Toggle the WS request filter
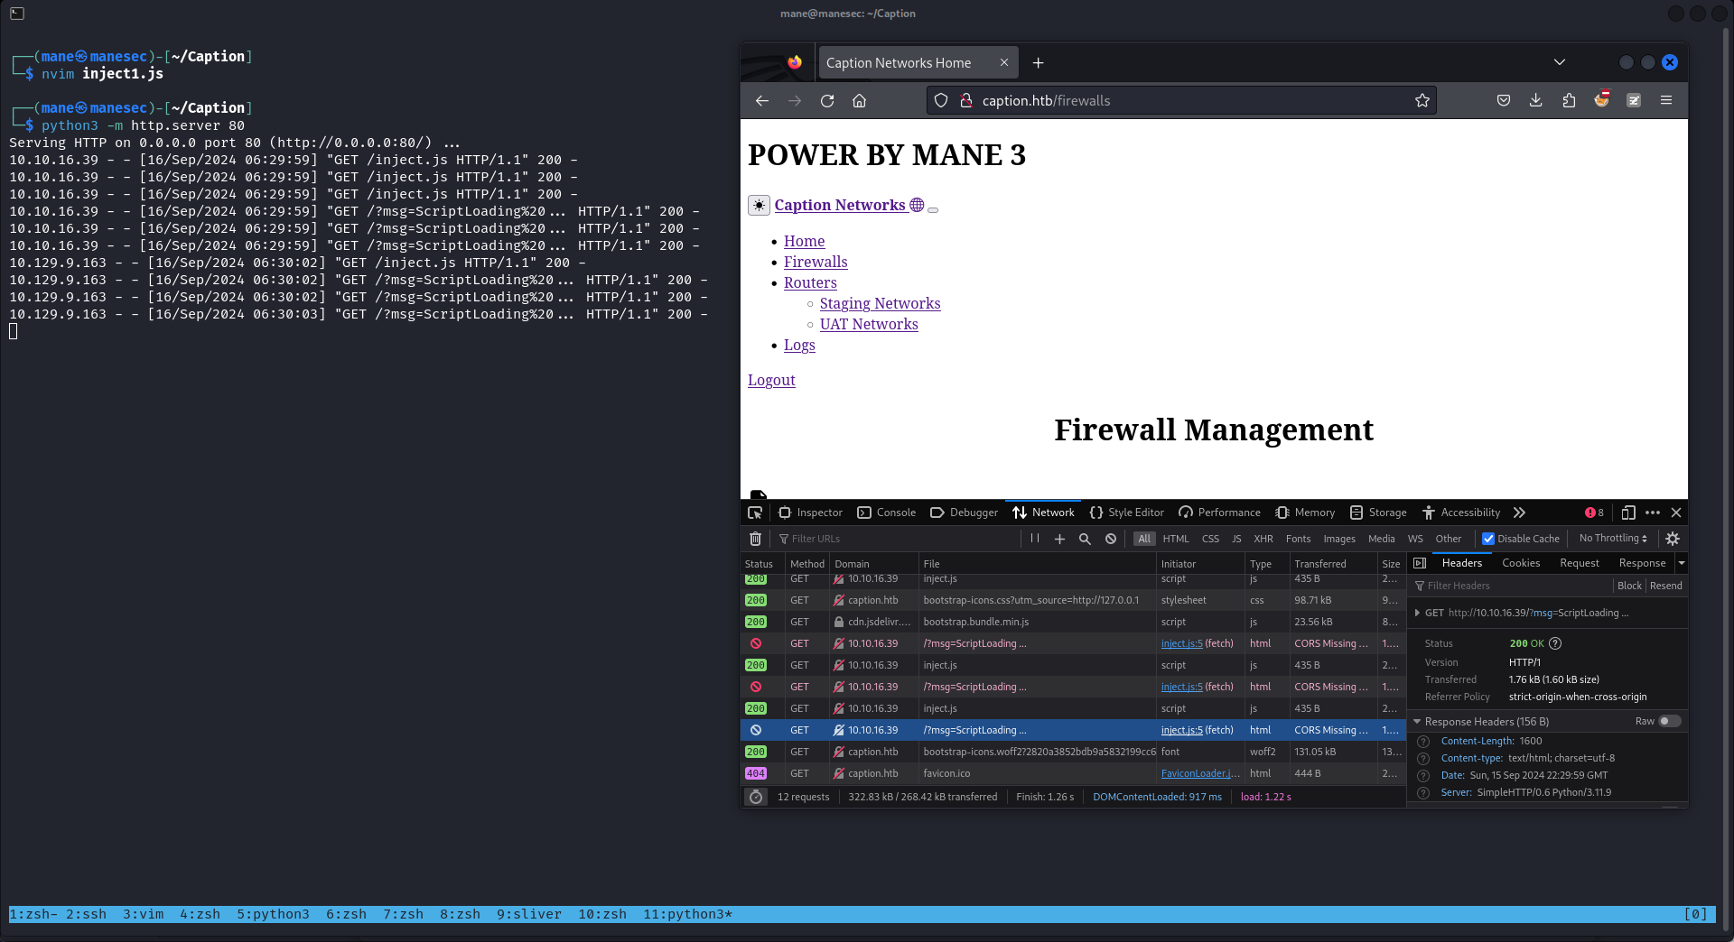 [1415, 539]
